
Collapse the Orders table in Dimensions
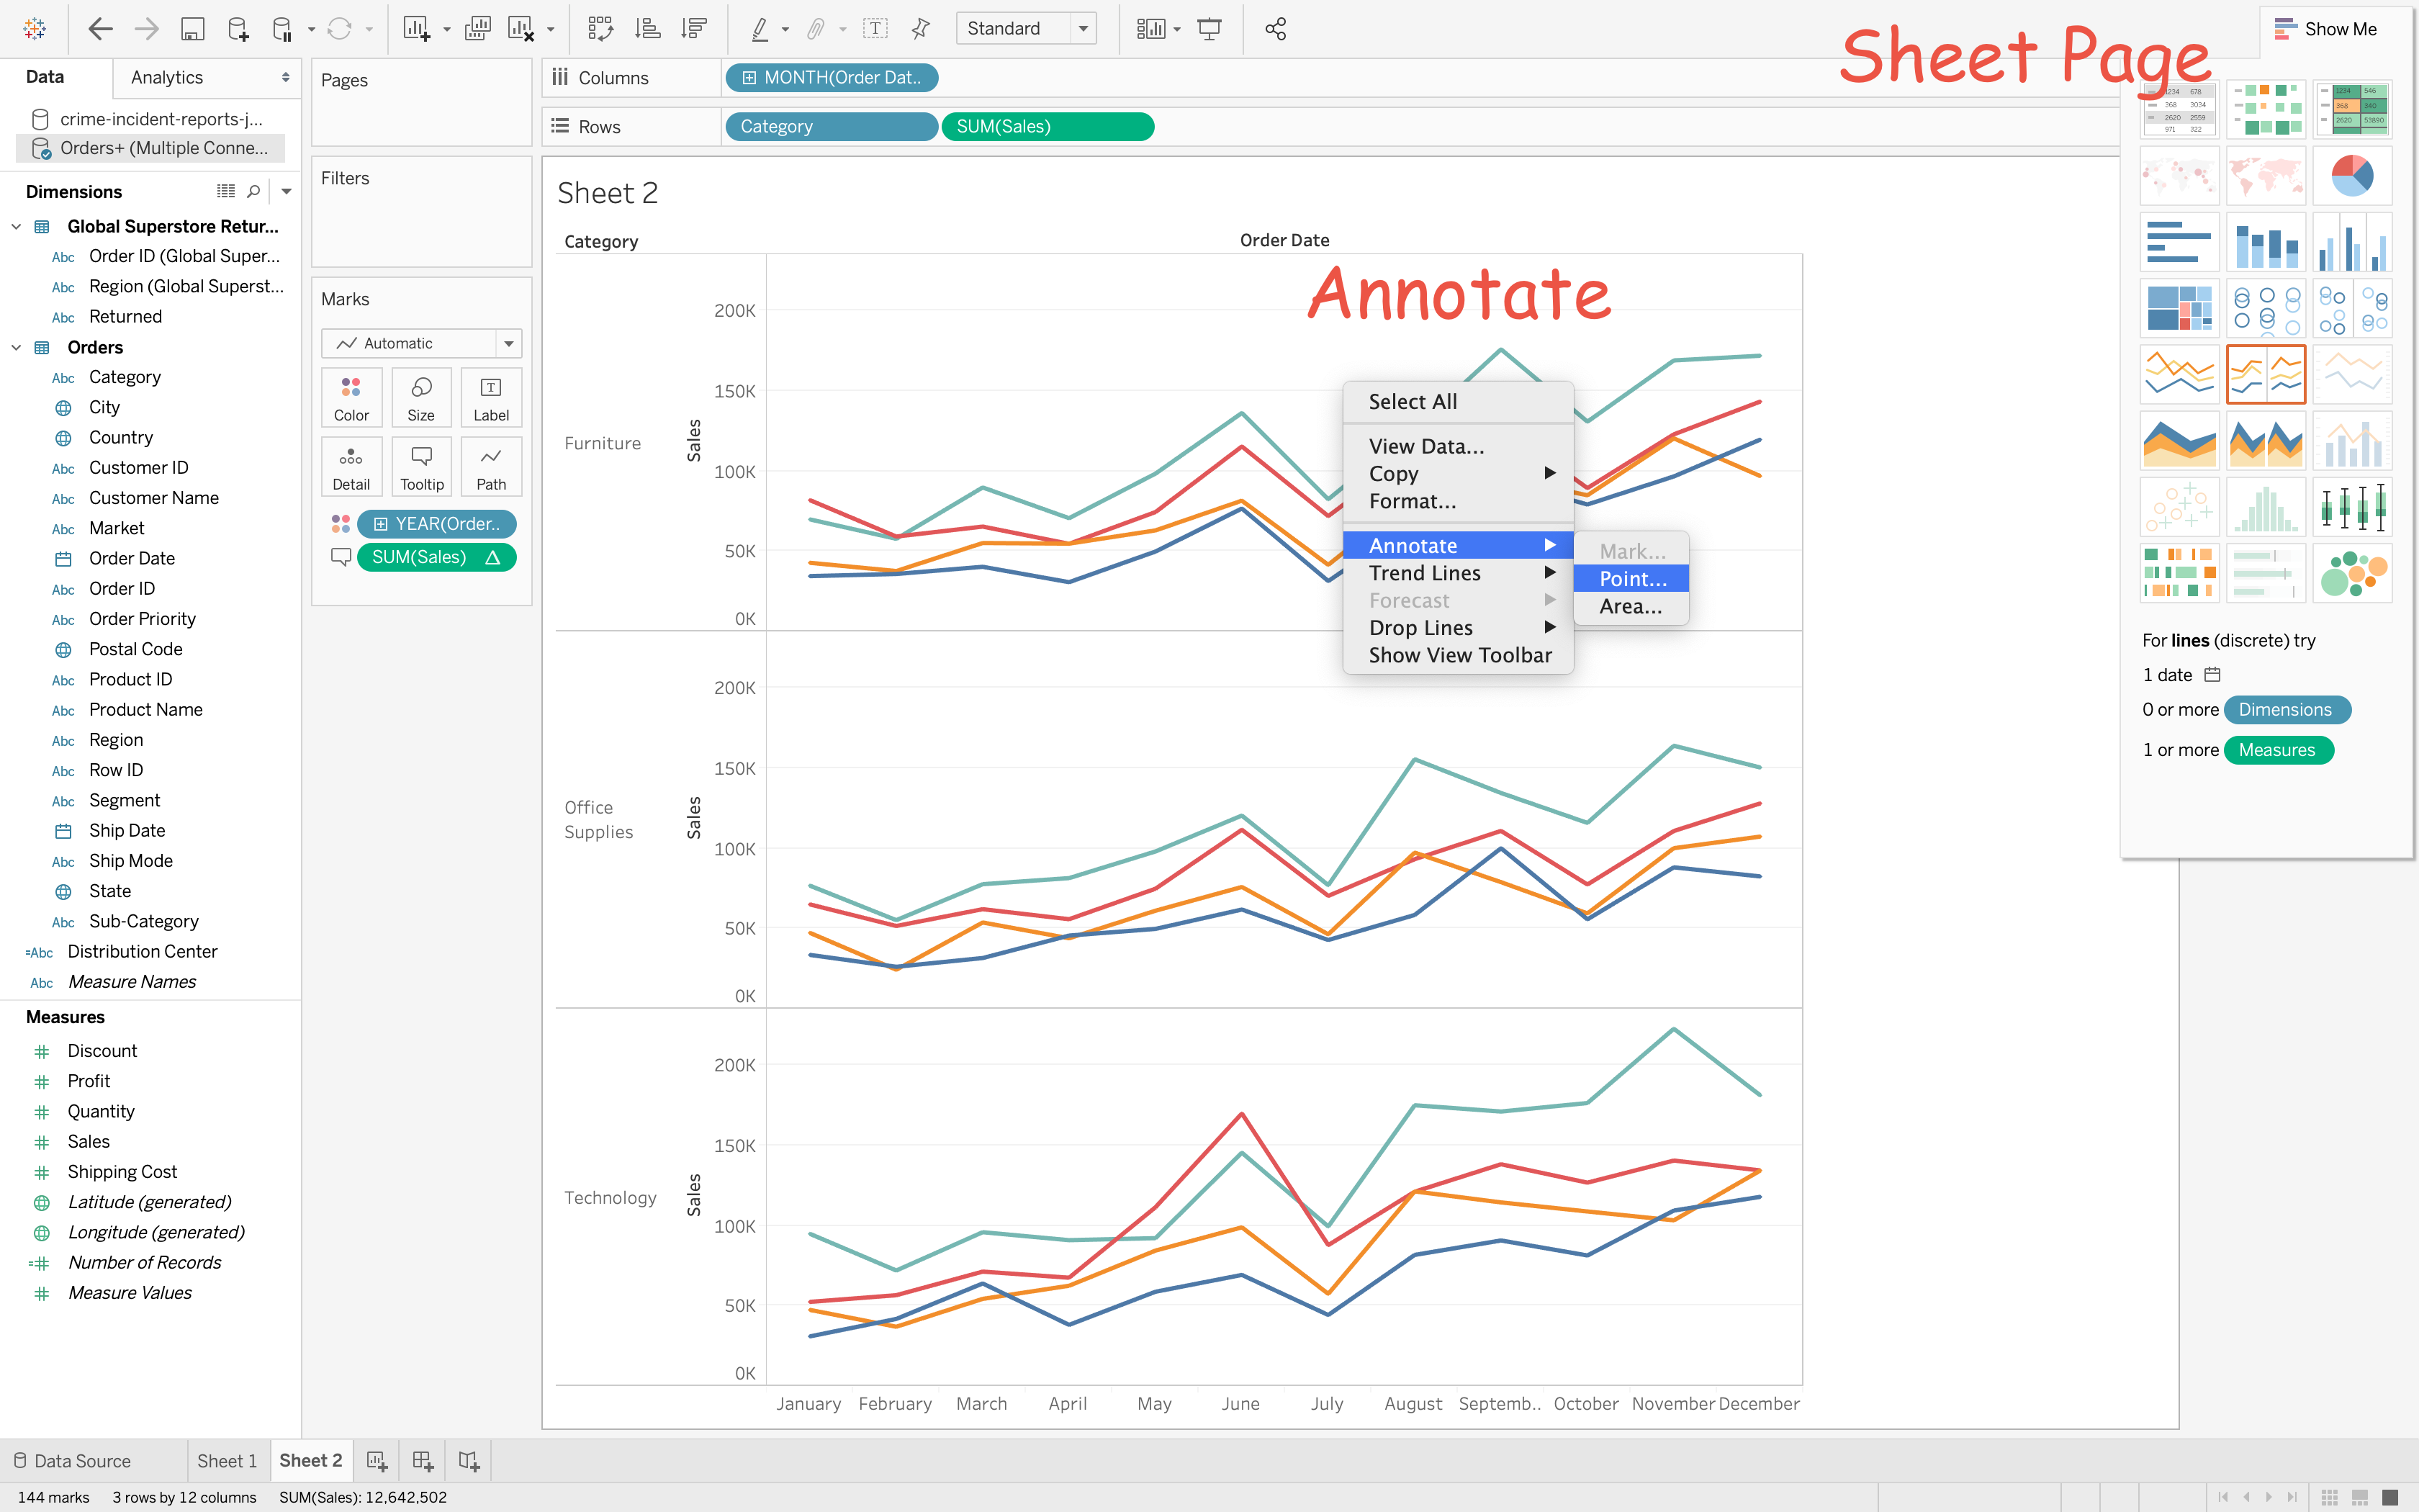pyautogui.click(x=16, y=347)
